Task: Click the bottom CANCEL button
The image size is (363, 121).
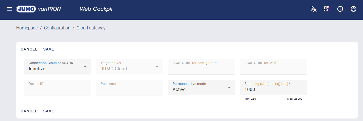Action: pos(29,111)
